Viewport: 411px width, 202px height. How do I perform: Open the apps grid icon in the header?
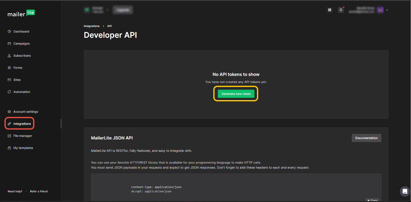(330, 10)
